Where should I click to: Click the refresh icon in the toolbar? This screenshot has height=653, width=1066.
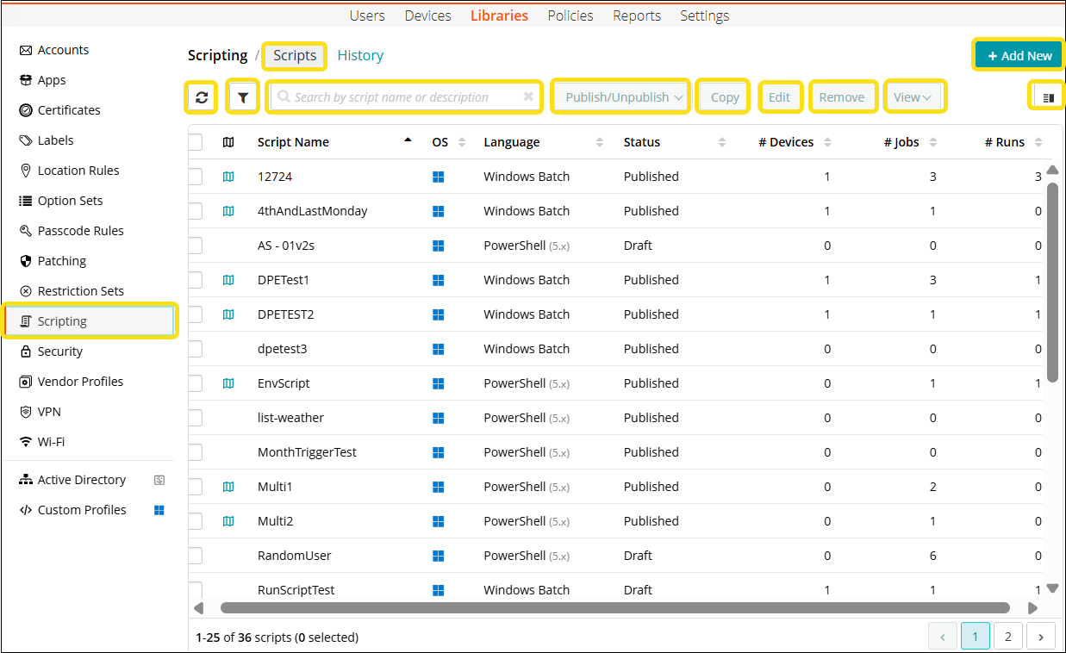click(x=202, y=97)
